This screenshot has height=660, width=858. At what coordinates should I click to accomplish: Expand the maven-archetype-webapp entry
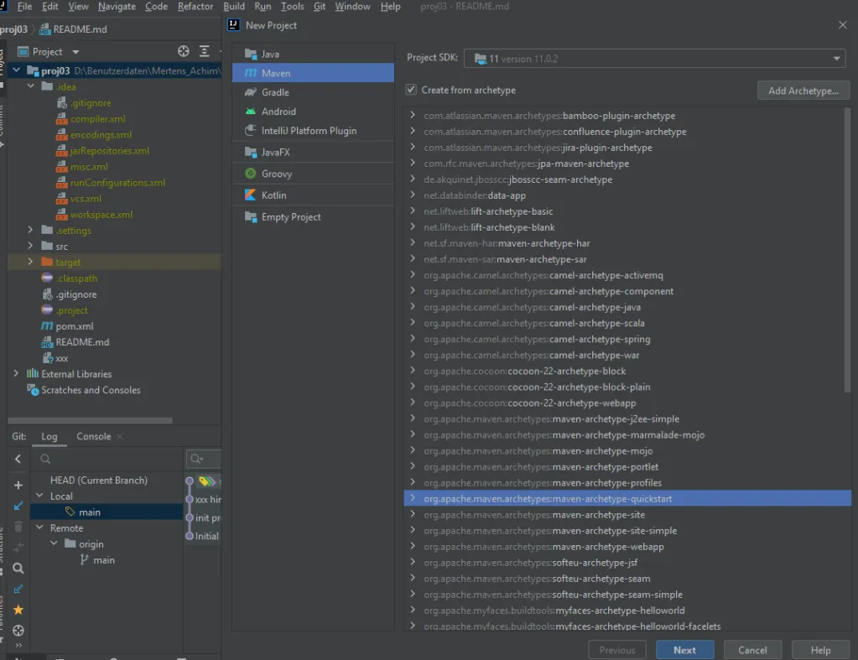coord(413,546)
